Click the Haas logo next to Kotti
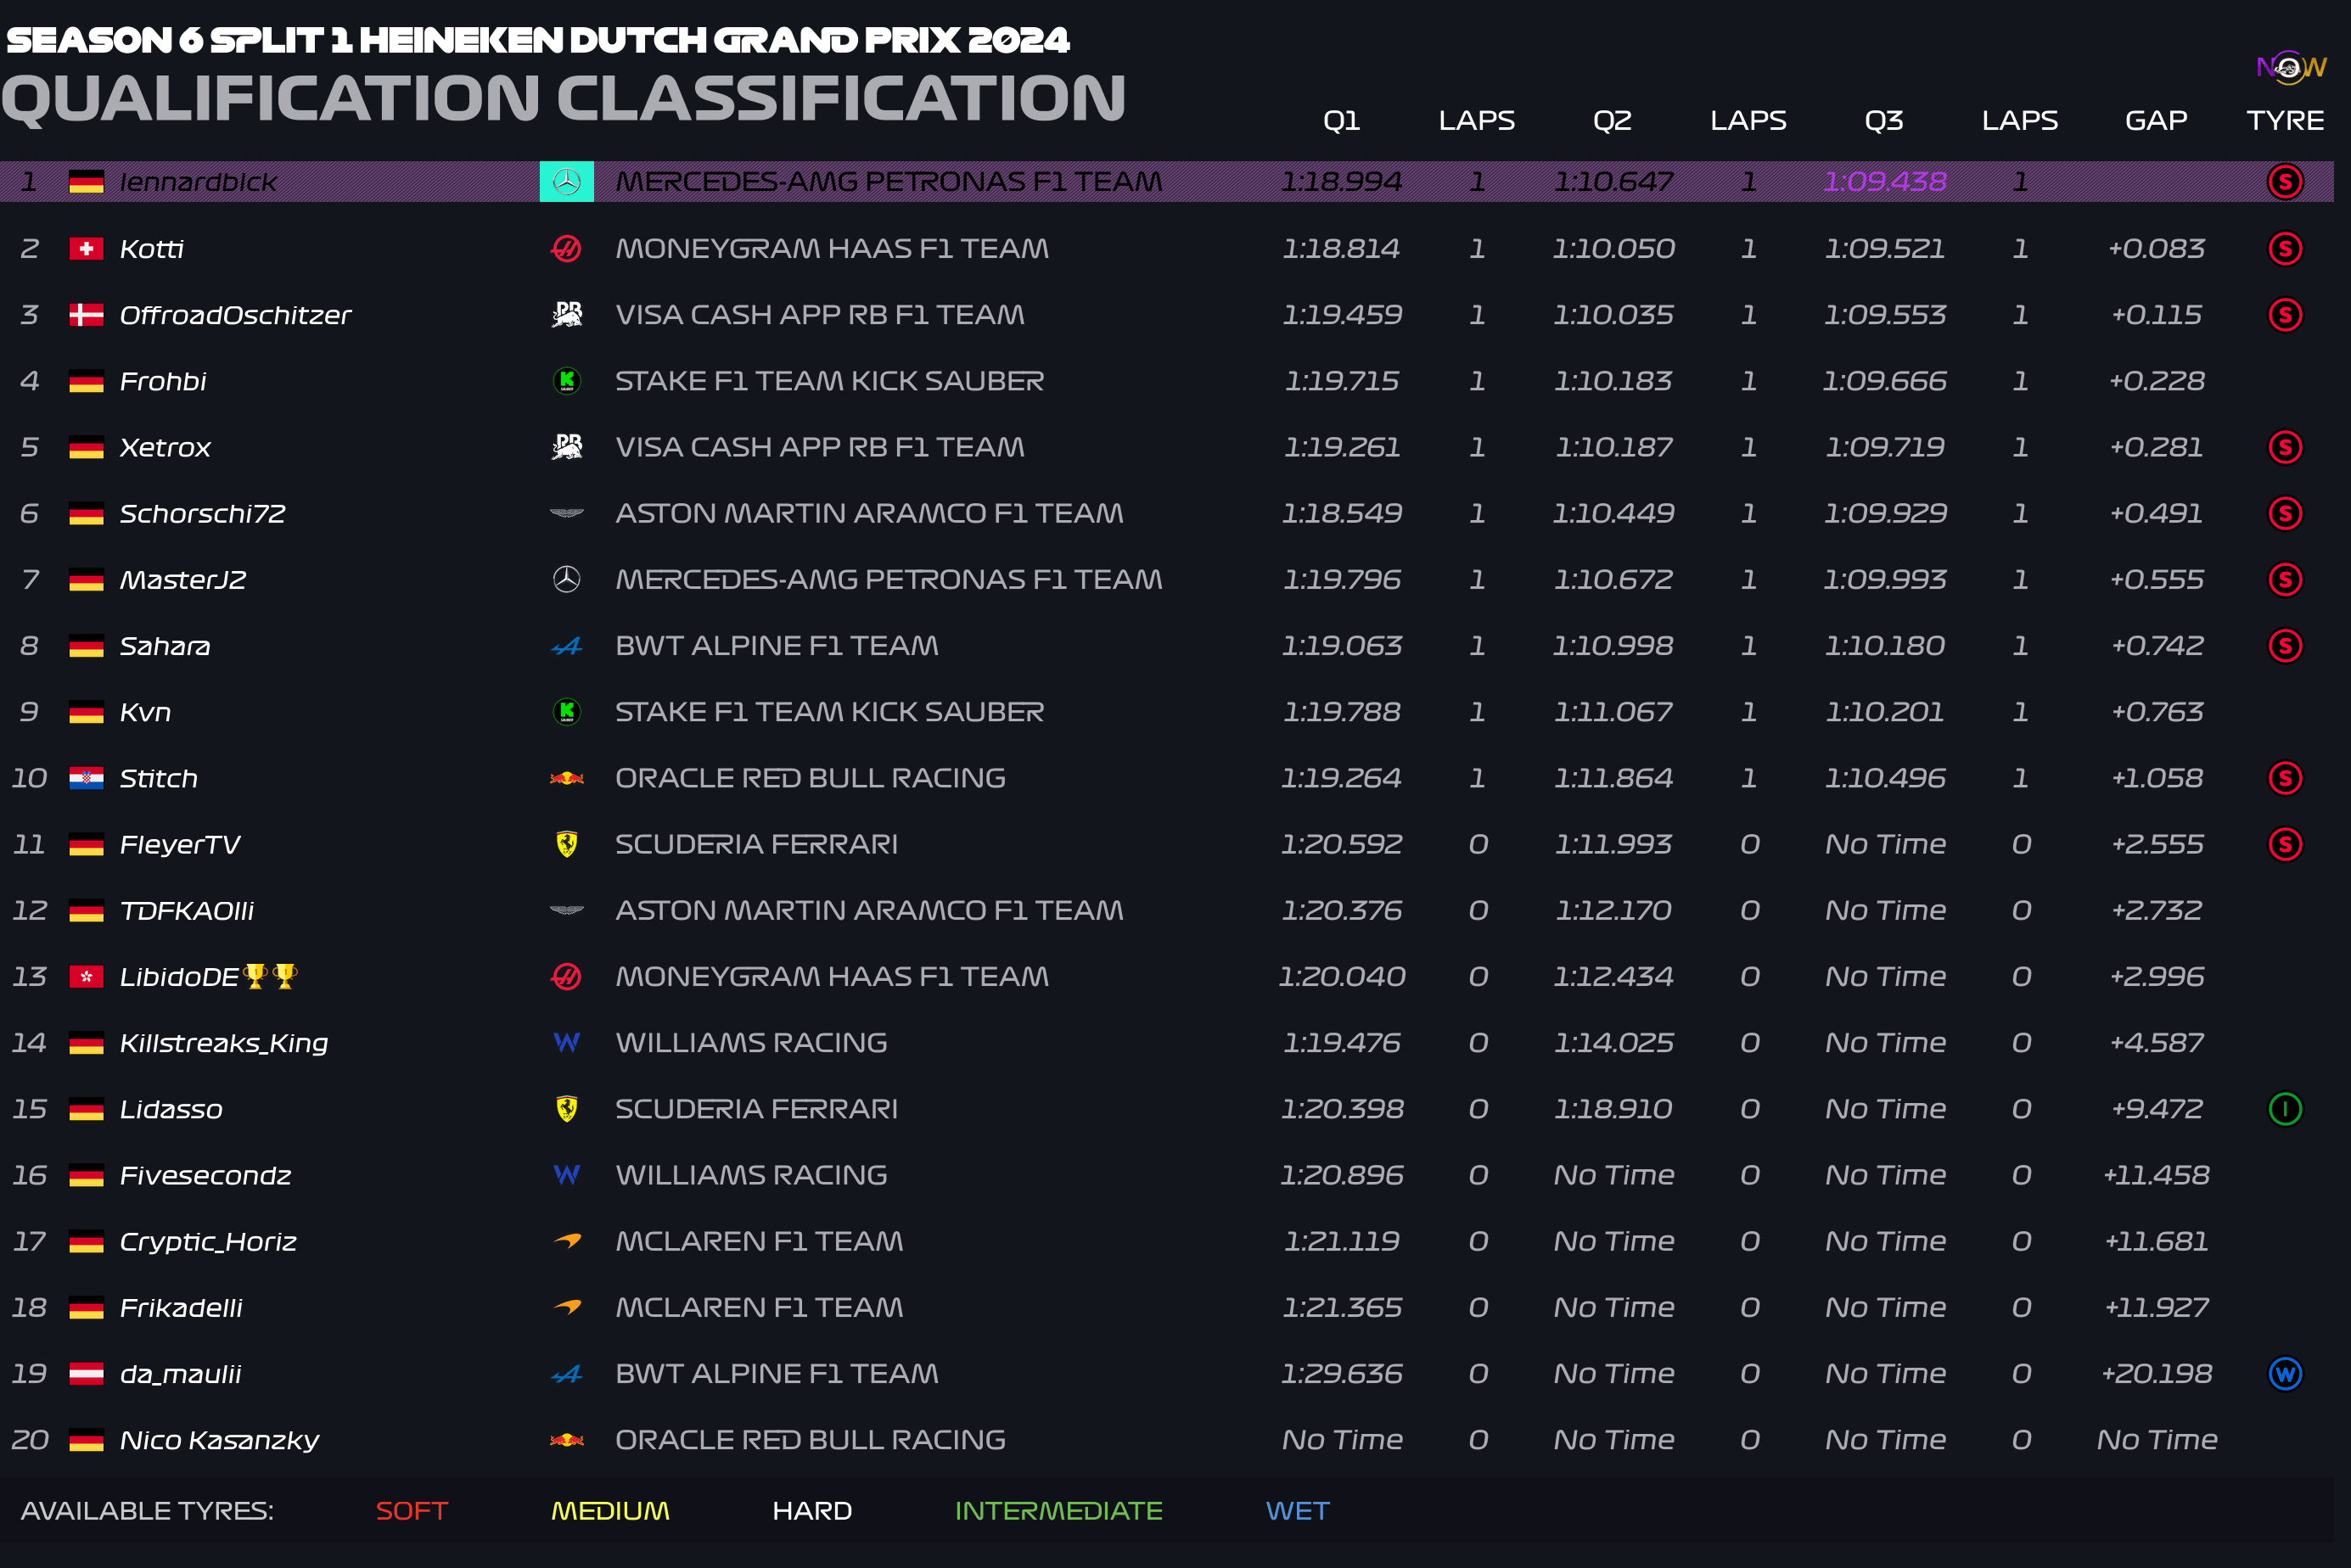Viewport: 2351px width, 1568px height. pos(566,248)
